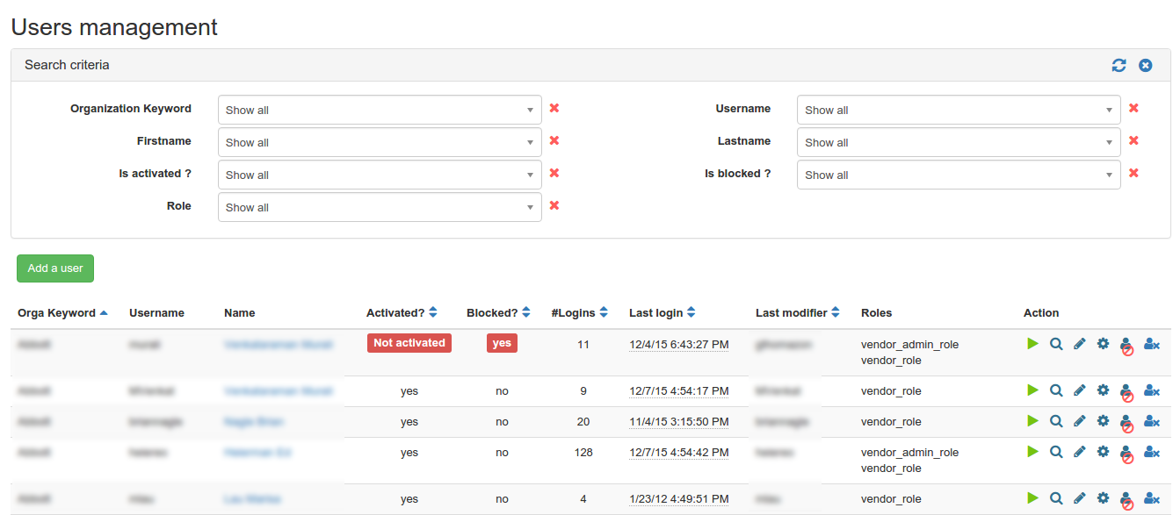
Task: Clear the Username filter with red X
Action: 1133,108
